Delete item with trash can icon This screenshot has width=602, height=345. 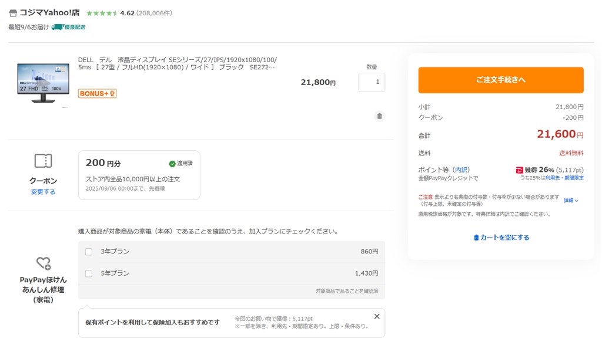379,116
